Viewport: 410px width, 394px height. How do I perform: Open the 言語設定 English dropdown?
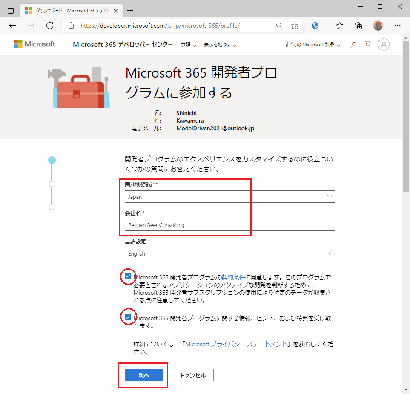point(230,253)
